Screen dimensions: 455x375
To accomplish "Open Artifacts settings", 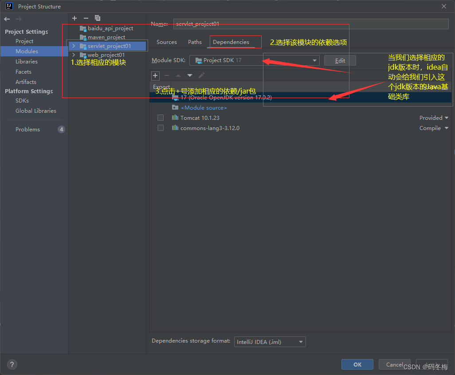I will point(26,82).
